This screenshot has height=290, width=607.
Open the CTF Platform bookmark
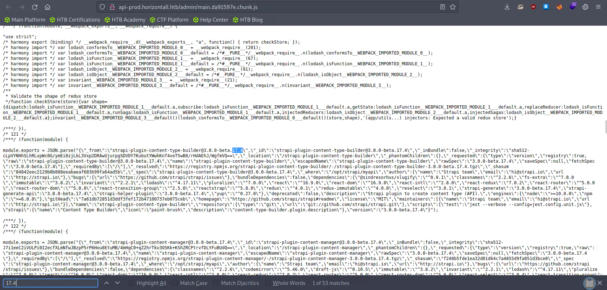pyautogui.click(x=169, y=20)
